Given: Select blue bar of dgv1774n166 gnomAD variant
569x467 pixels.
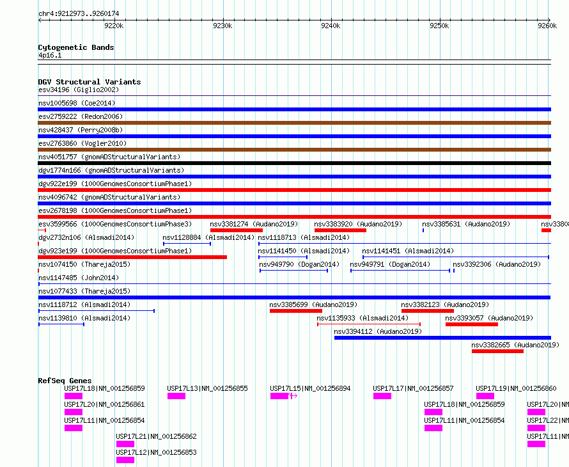Looking at the screenshot, I should click(x=294, y=177).
